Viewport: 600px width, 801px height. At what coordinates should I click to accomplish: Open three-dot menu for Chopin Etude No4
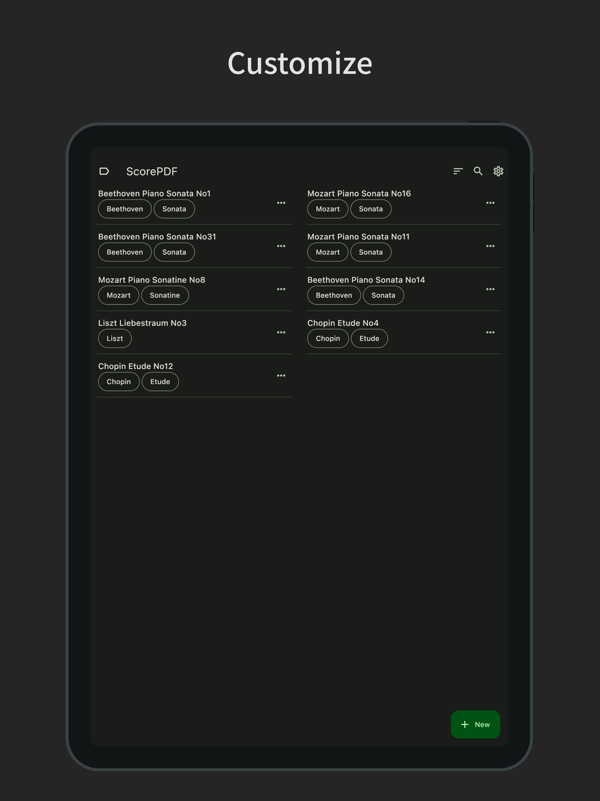[x=490, y=332]
